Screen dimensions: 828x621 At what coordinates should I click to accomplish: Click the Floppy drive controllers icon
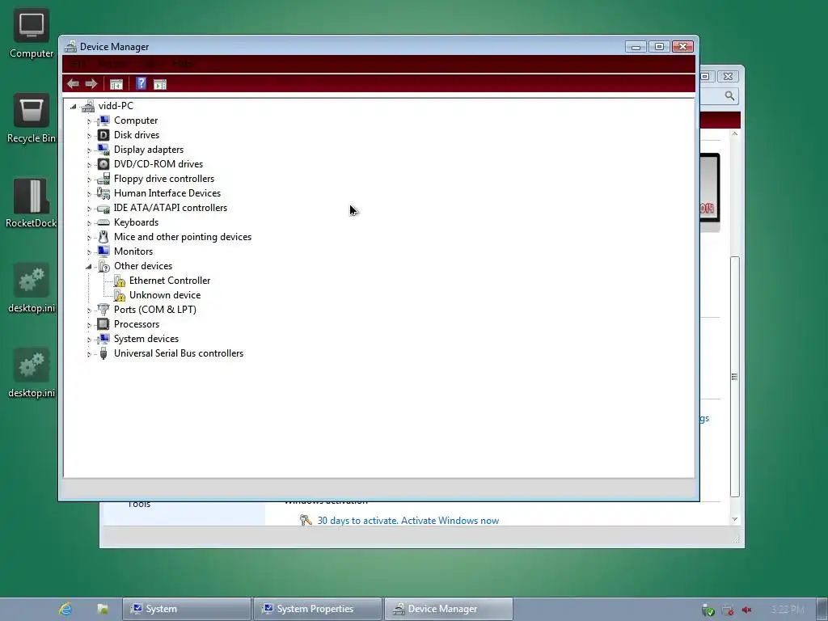103,179
